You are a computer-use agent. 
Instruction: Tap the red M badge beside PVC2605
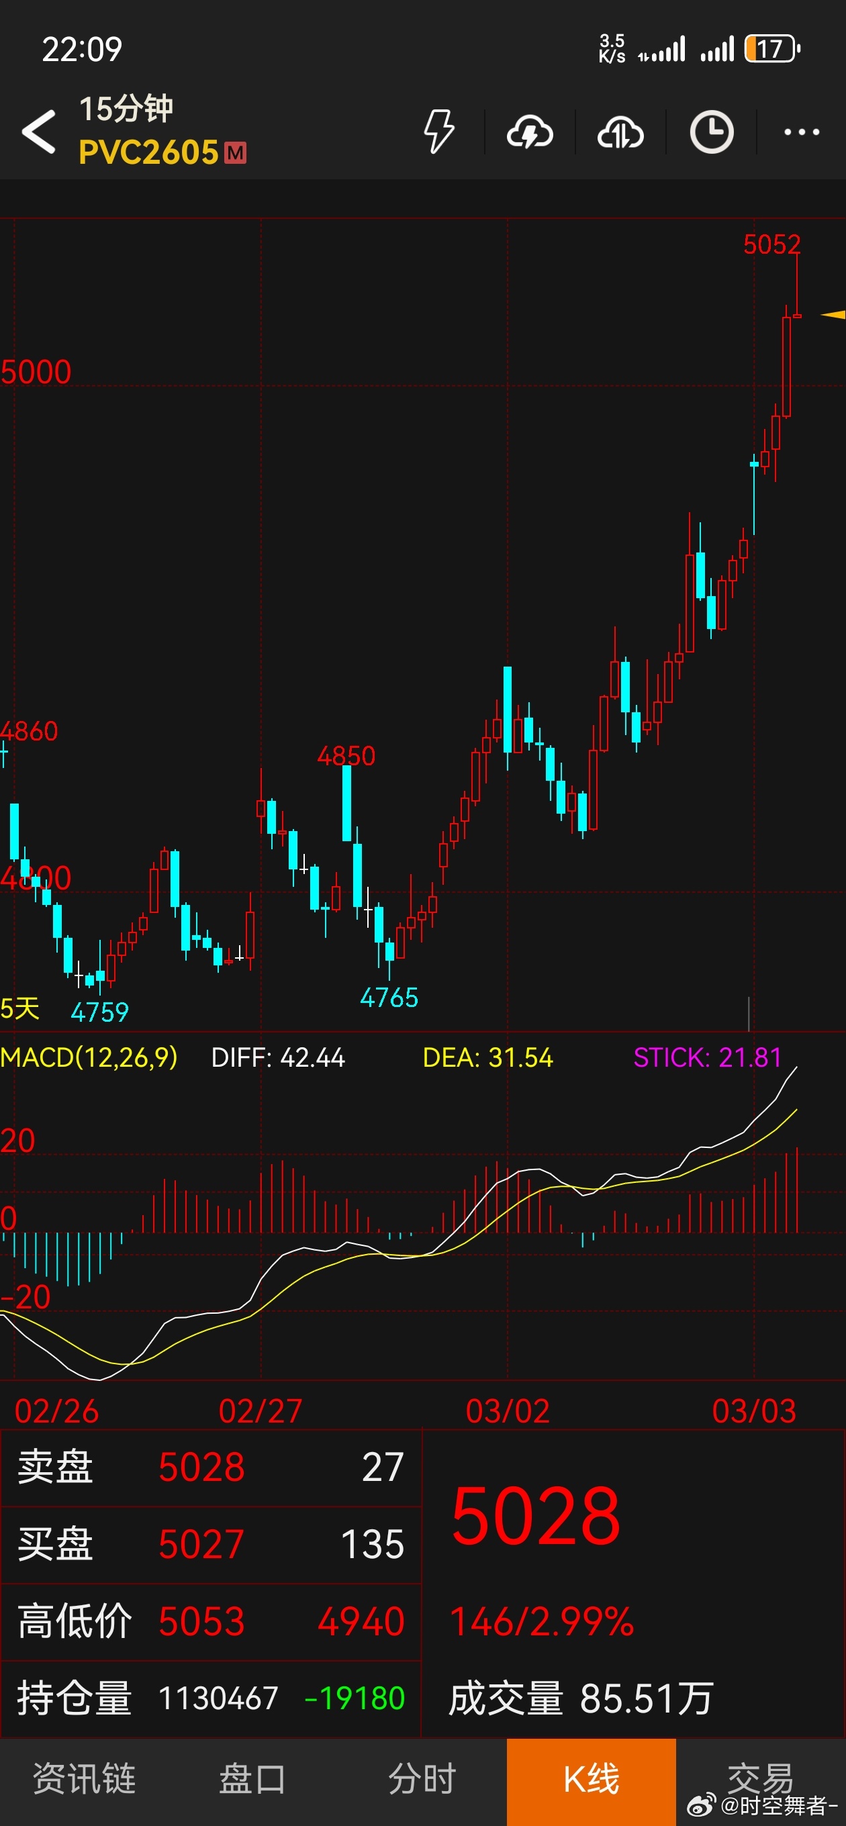coord(236,153)
